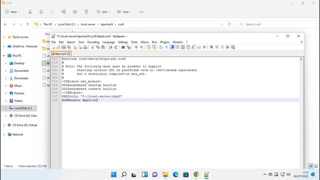The image size is (320, 180).
Task: Start macro recording with the red record icon
Action: click(x=211, y=47)
